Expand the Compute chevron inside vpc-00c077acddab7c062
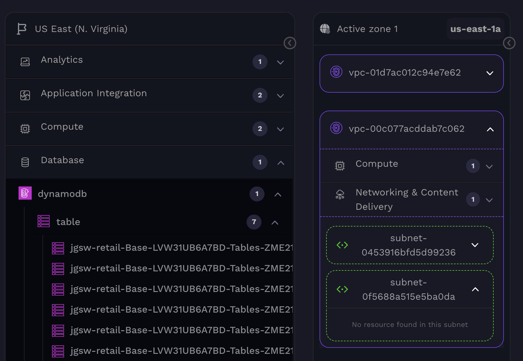523x361 pixels. pyautogui.click(x=489, y=166)
